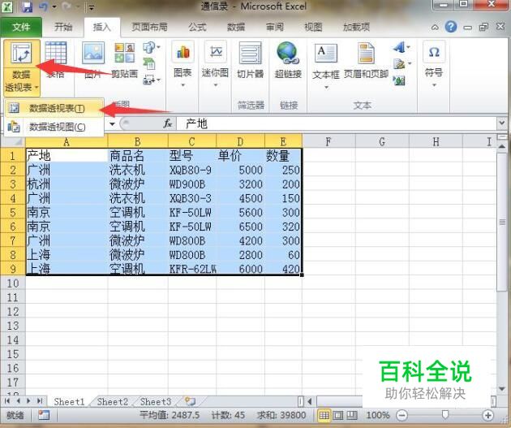Viewport: 511px width, 428px height.
Task: Minimize the ribbon with caret icon
Action: 435,28
